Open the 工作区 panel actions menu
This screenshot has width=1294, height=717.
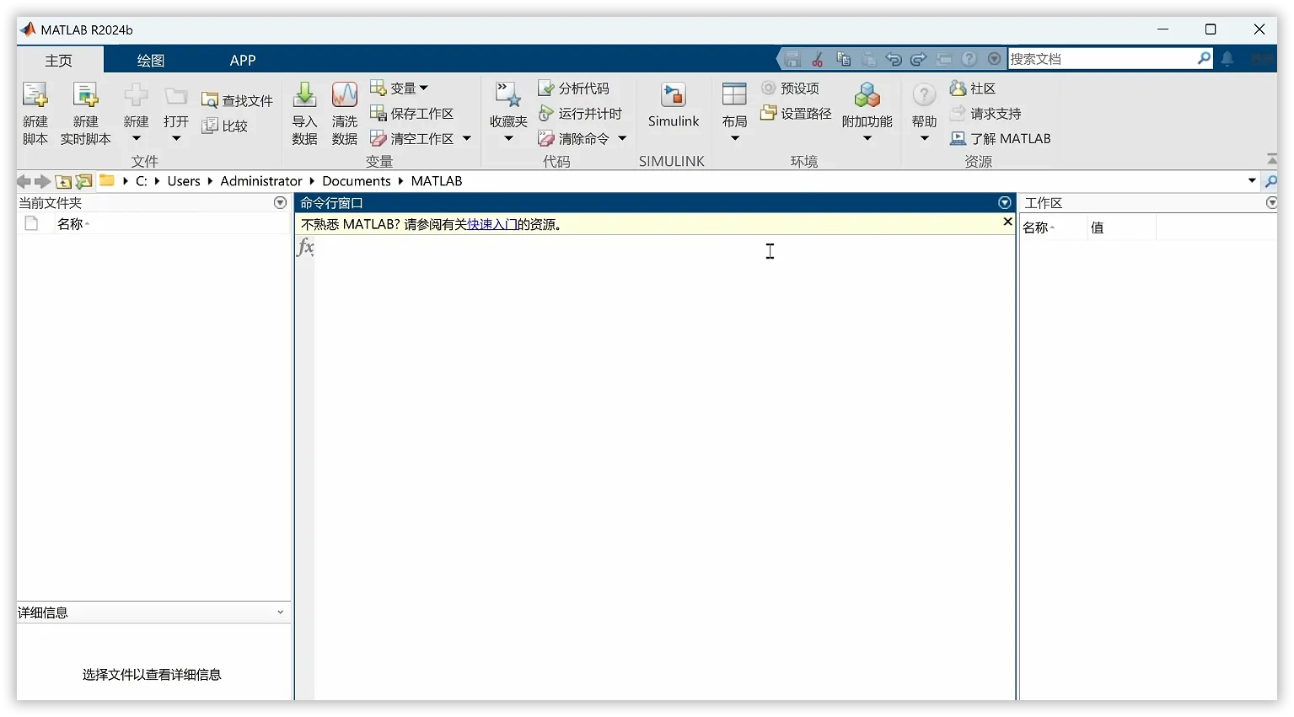(1271, 203)
